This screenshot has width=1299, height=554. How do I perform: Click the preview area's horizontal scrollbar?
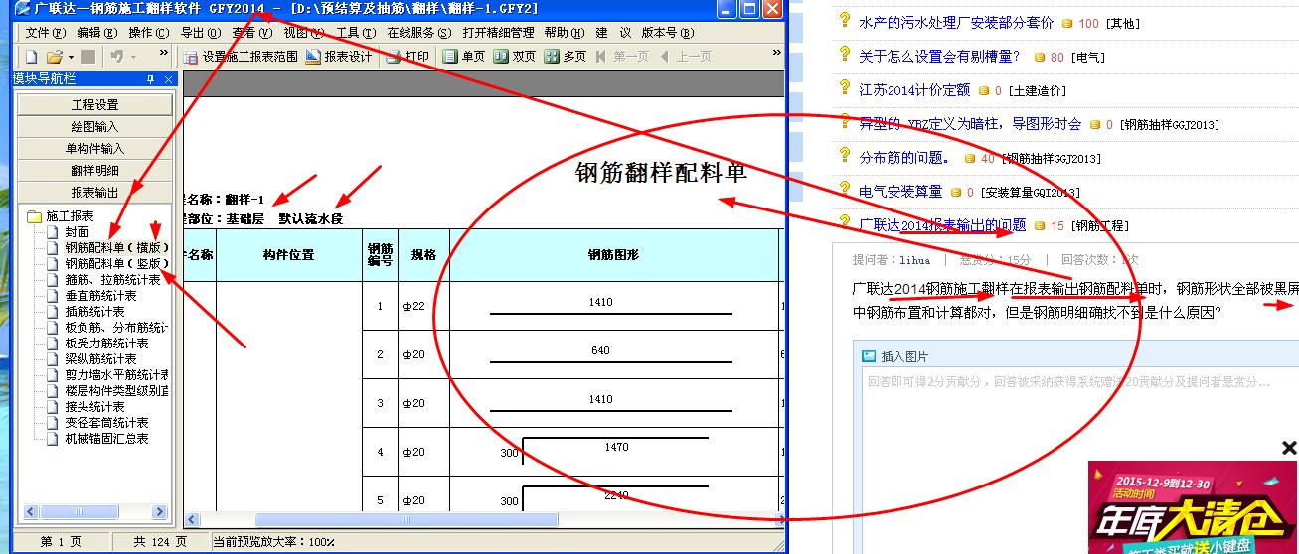click(x=484, y=519)
